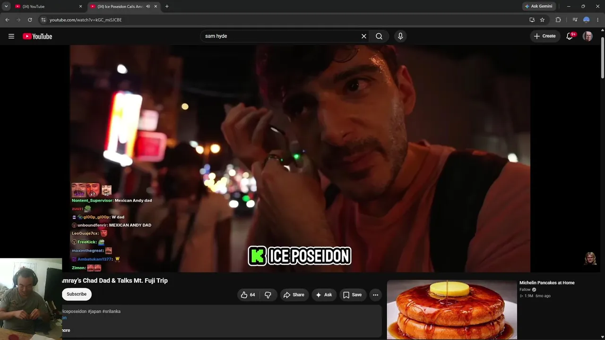Screen dimensions: 605x340
Task: Open the media controls in Chrome toolbar
Action: 575,20
